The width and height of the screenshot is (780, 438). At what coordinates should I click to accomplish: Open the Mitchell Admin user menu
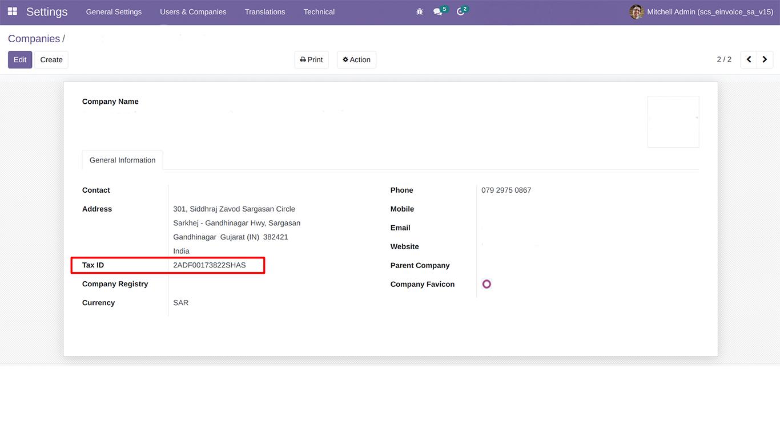click(702, 11)
